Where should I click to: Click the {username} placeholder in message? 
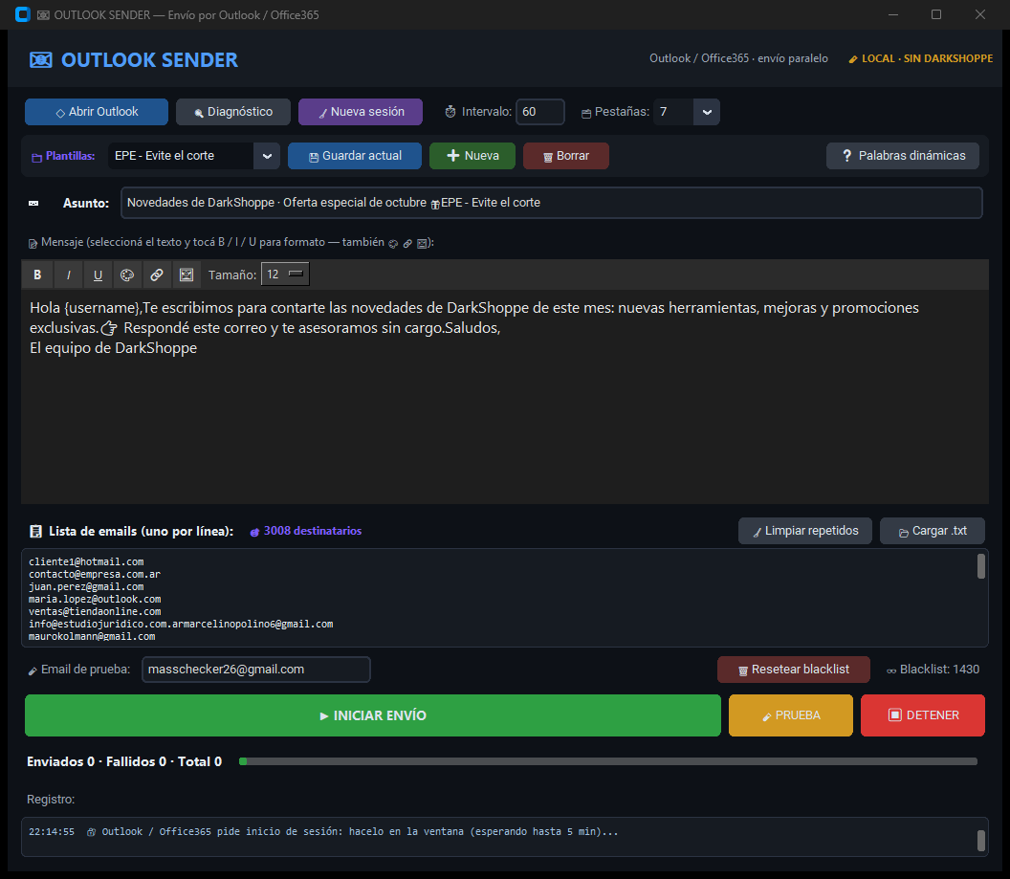[x=103, y=308]
